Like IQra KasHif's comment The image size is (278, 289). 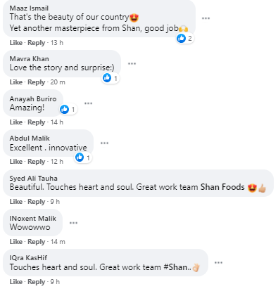click(x=16, y=281)
